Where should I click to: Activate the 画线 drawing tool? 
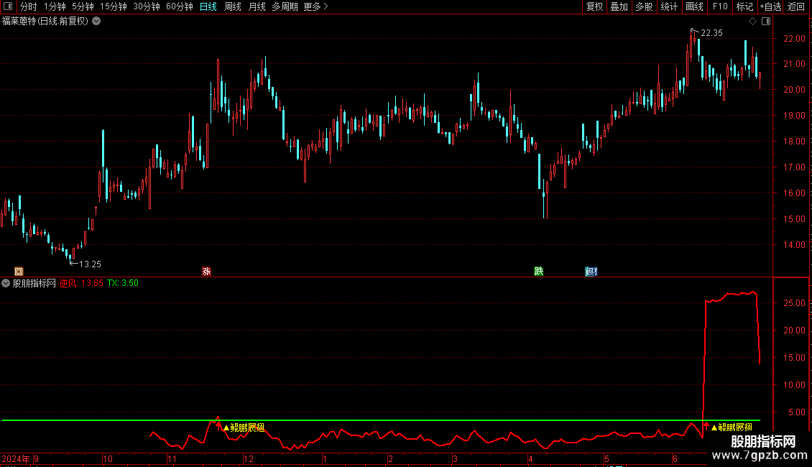pos(694,6)
